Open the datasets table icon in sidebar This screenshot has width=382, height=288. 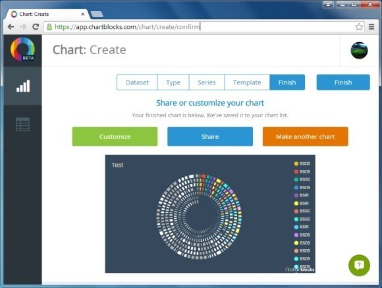(22, 125)
